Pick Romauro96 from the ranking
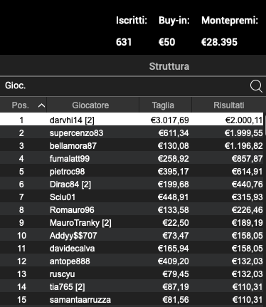 coord(132,210)
